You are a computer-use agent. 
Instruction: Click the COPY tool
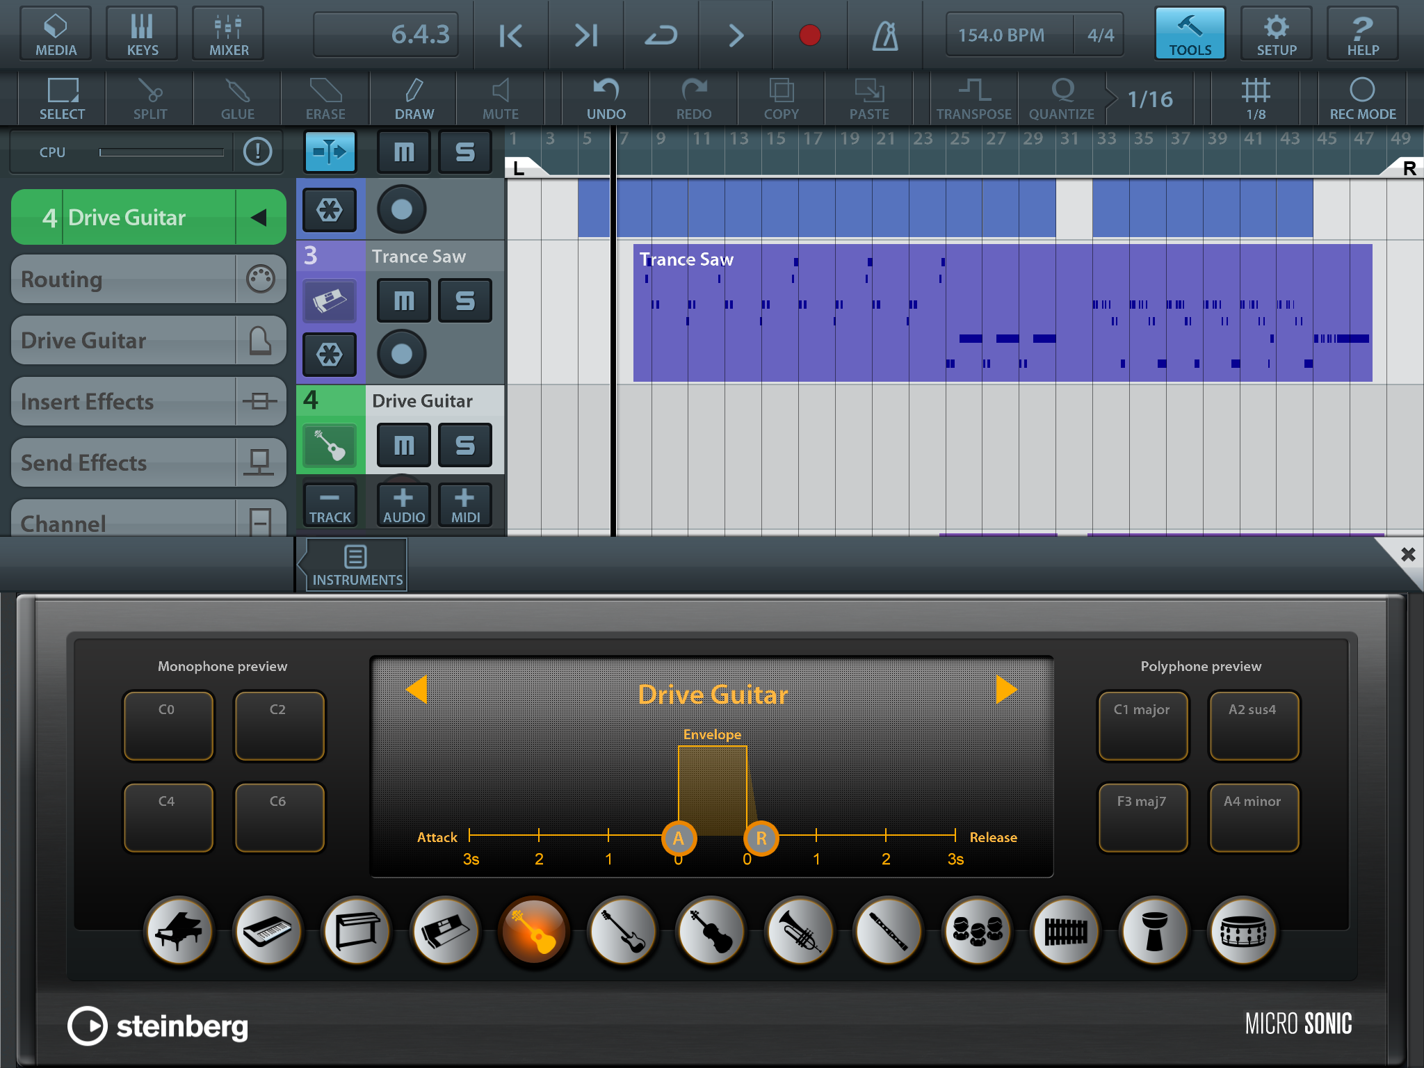click(782, 99)
